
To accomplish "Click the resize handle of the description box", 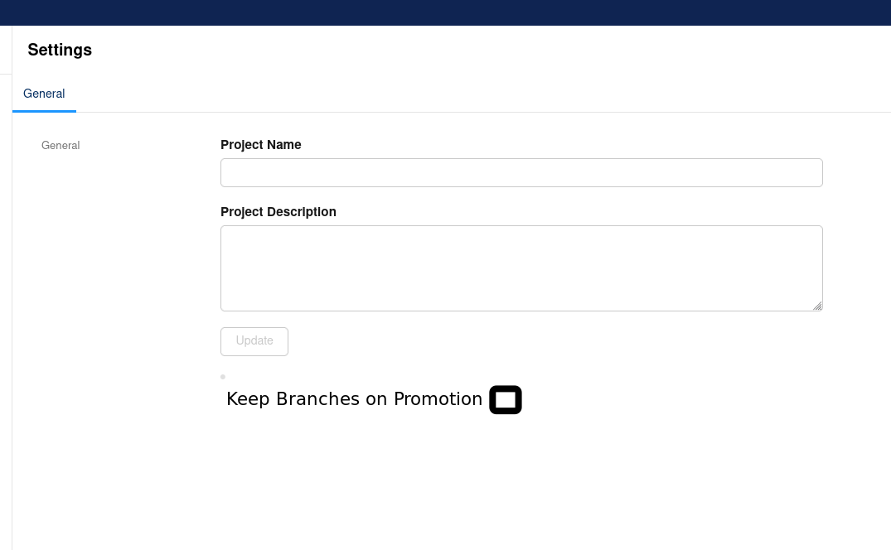I will (x=818, y=306).
